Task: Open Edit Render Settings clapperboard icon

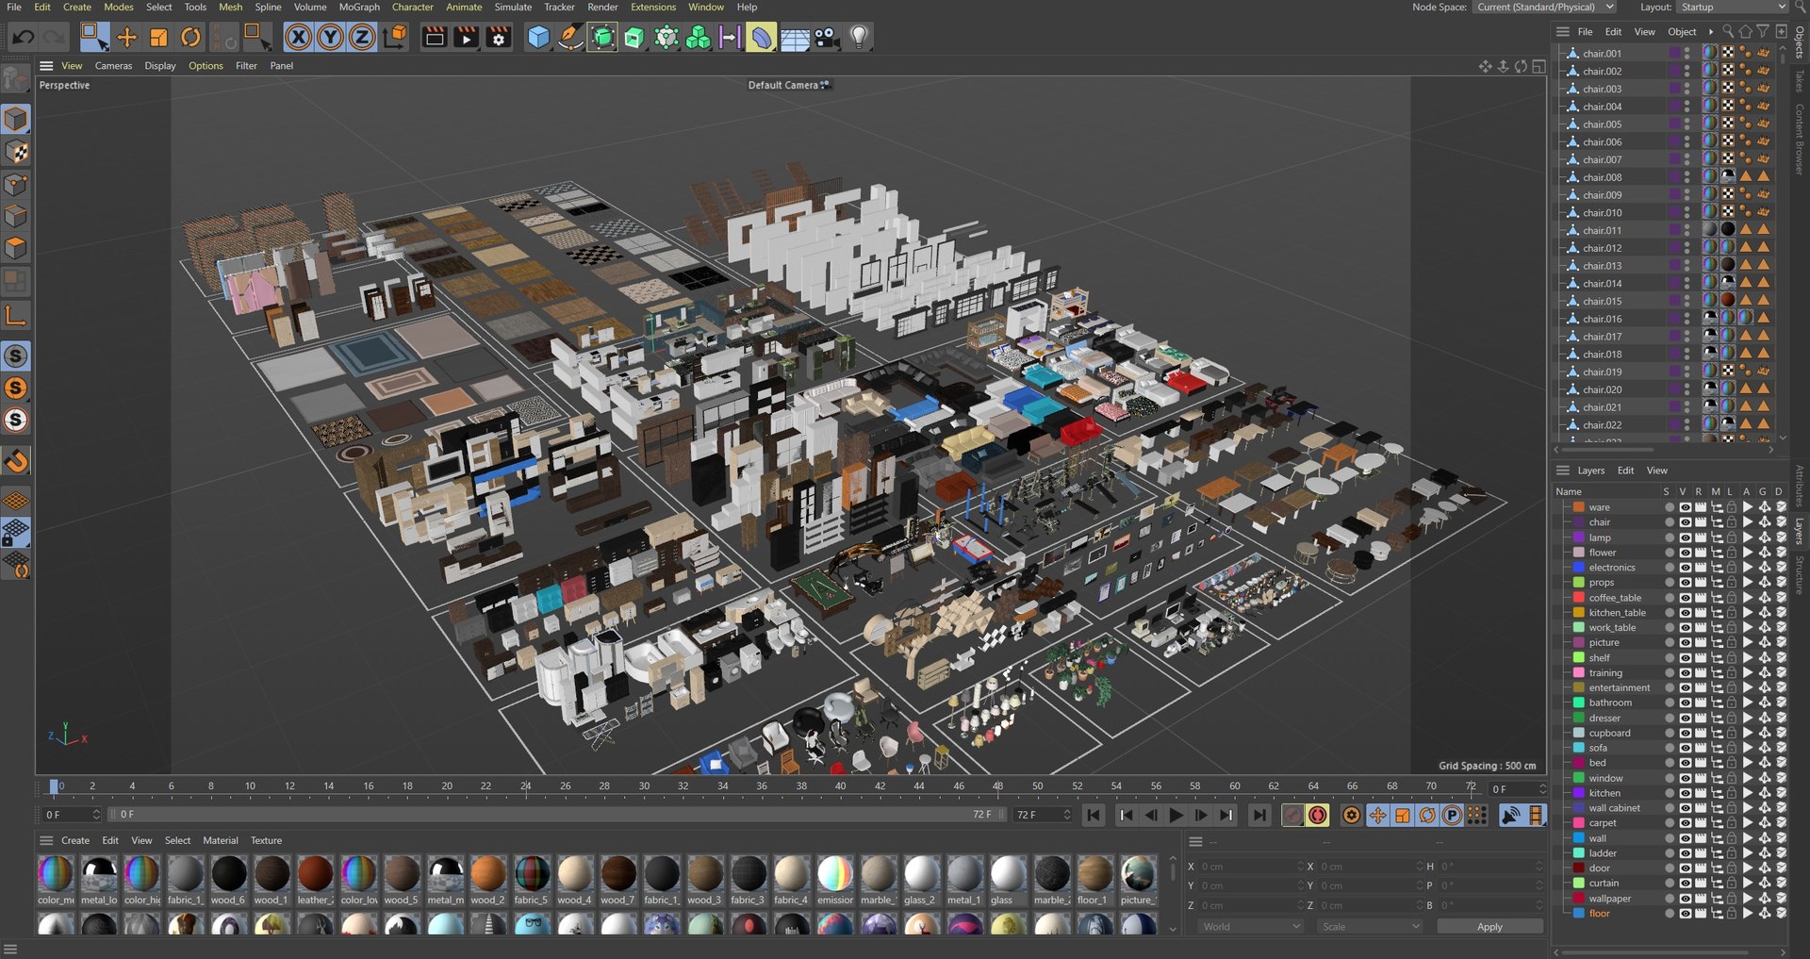Action: coord(498,38)
